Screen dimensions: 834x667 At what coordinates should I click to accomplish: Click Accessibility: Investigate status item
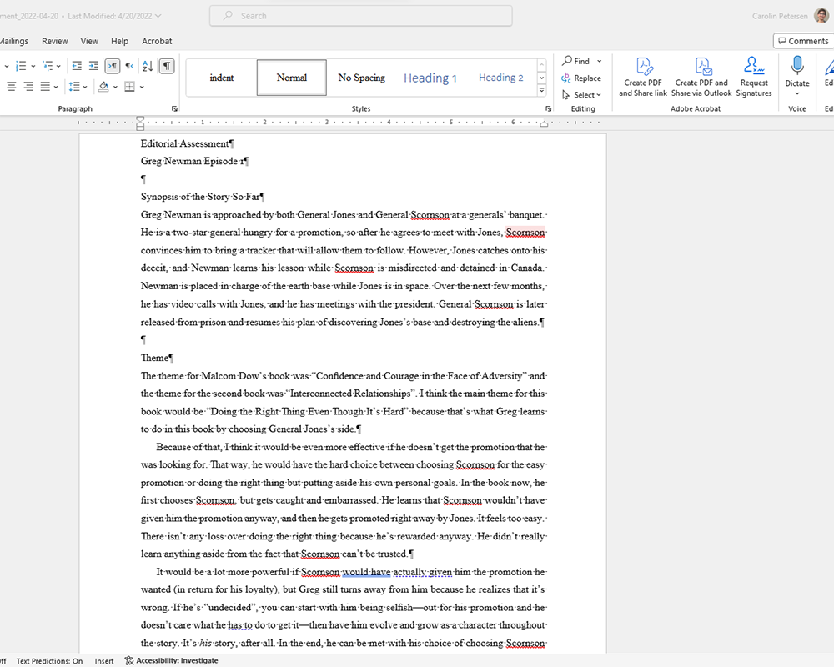click(x=171, y=660)
